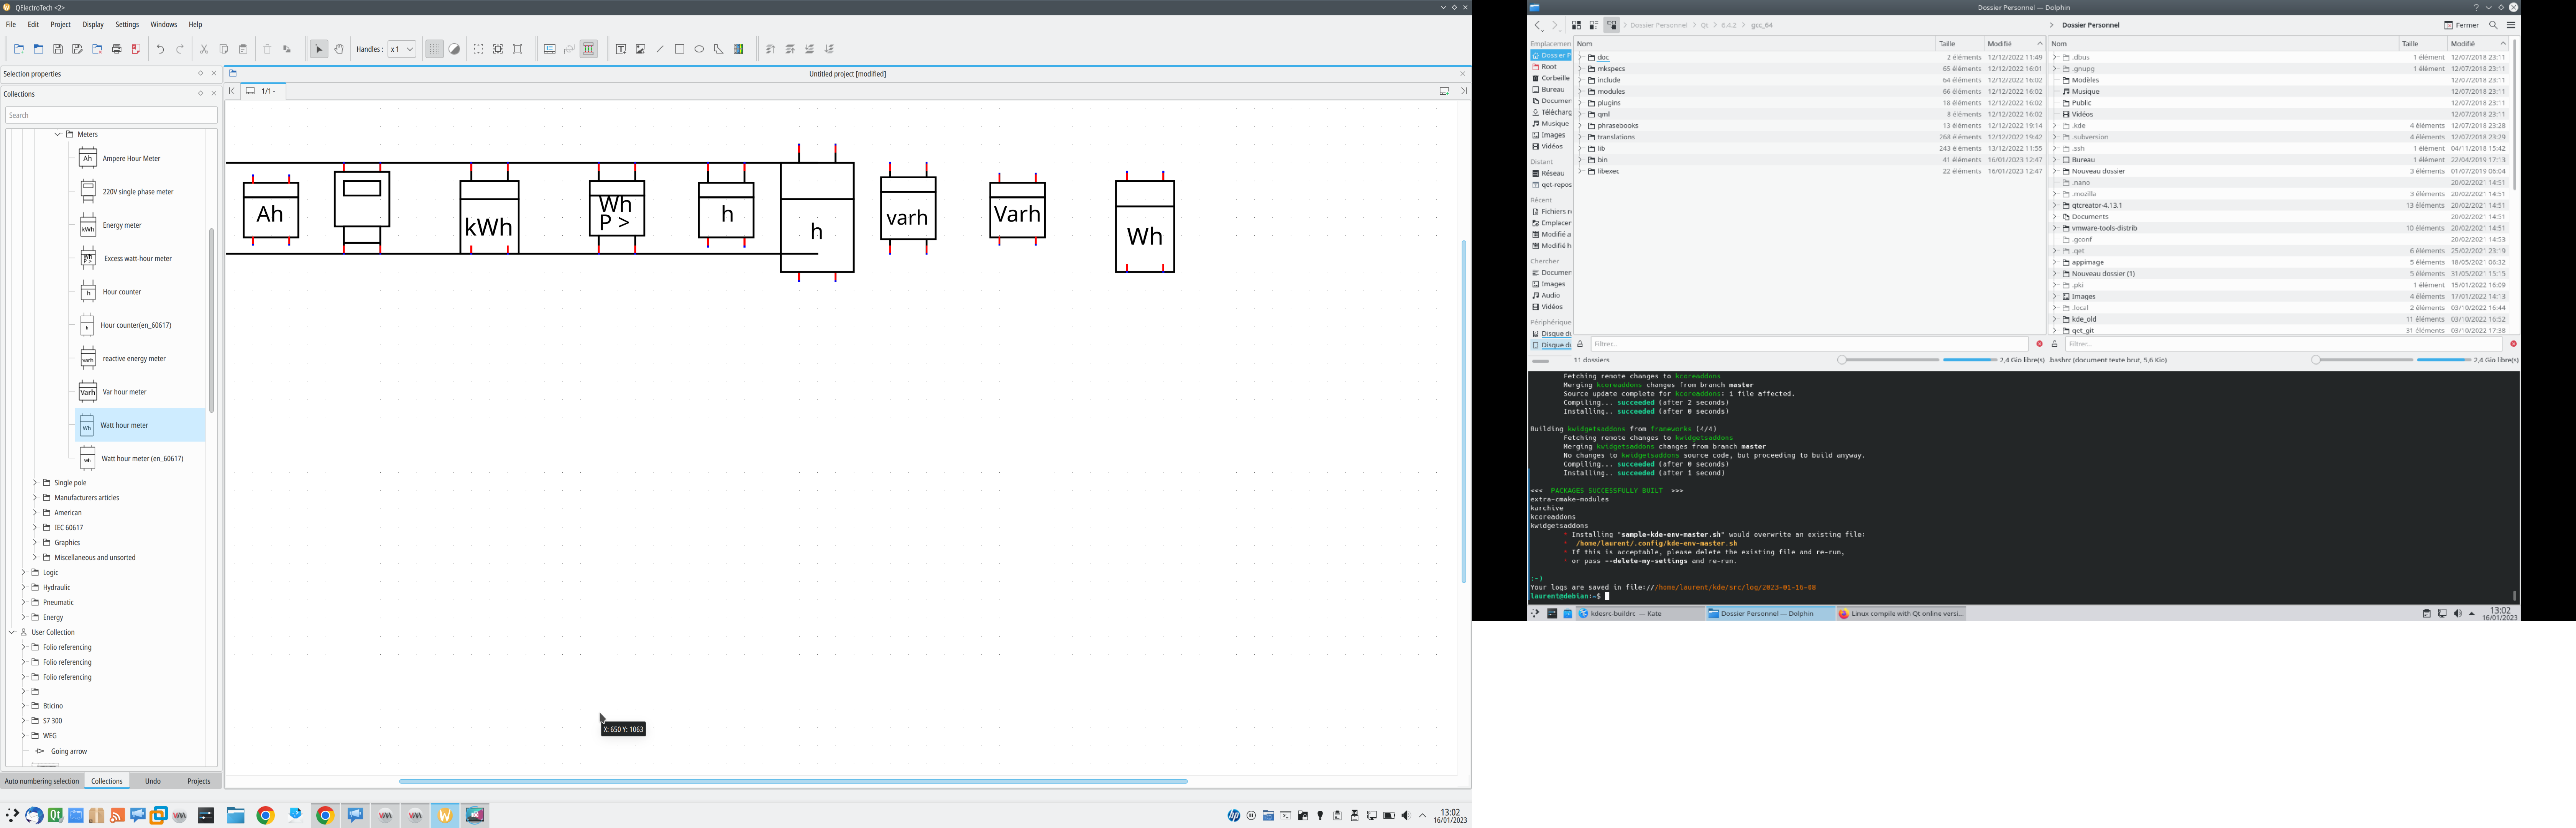Click the dashed-square select all icon
This screenshot has width=2576, height=828.
point(478,49)
